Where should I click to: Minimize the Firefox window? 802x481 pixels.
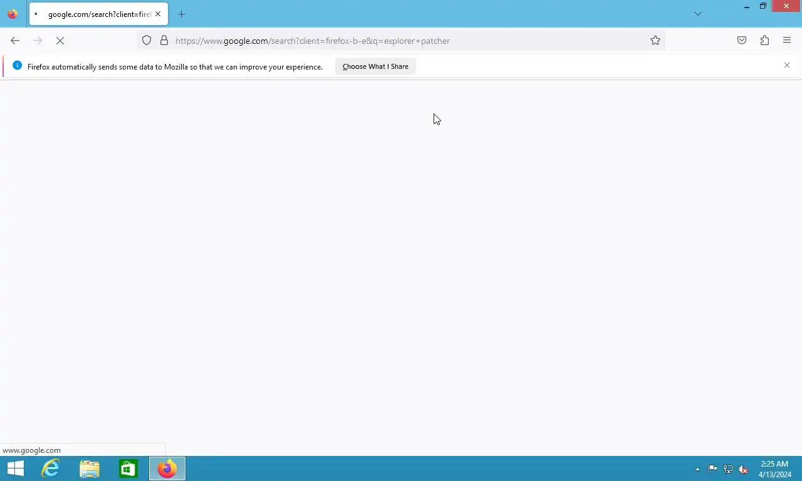747,7
